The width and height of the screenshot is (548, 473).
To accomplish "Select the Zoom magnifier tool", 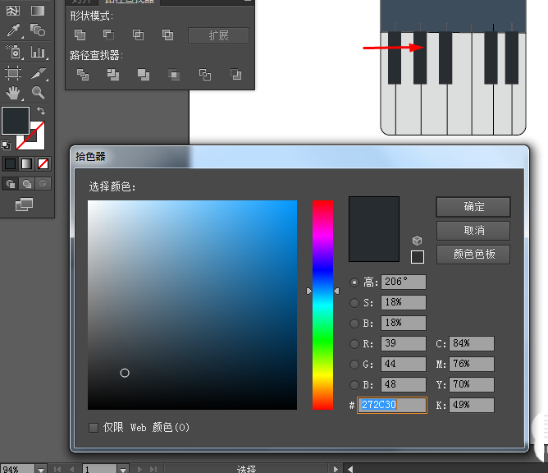I will [38, 93].
